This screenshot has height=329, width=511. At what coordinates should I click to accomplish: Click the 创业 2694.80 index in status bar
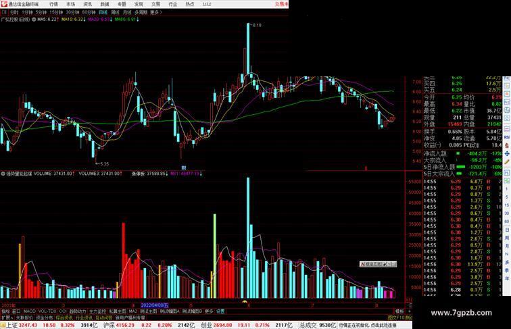coord(216,325)
